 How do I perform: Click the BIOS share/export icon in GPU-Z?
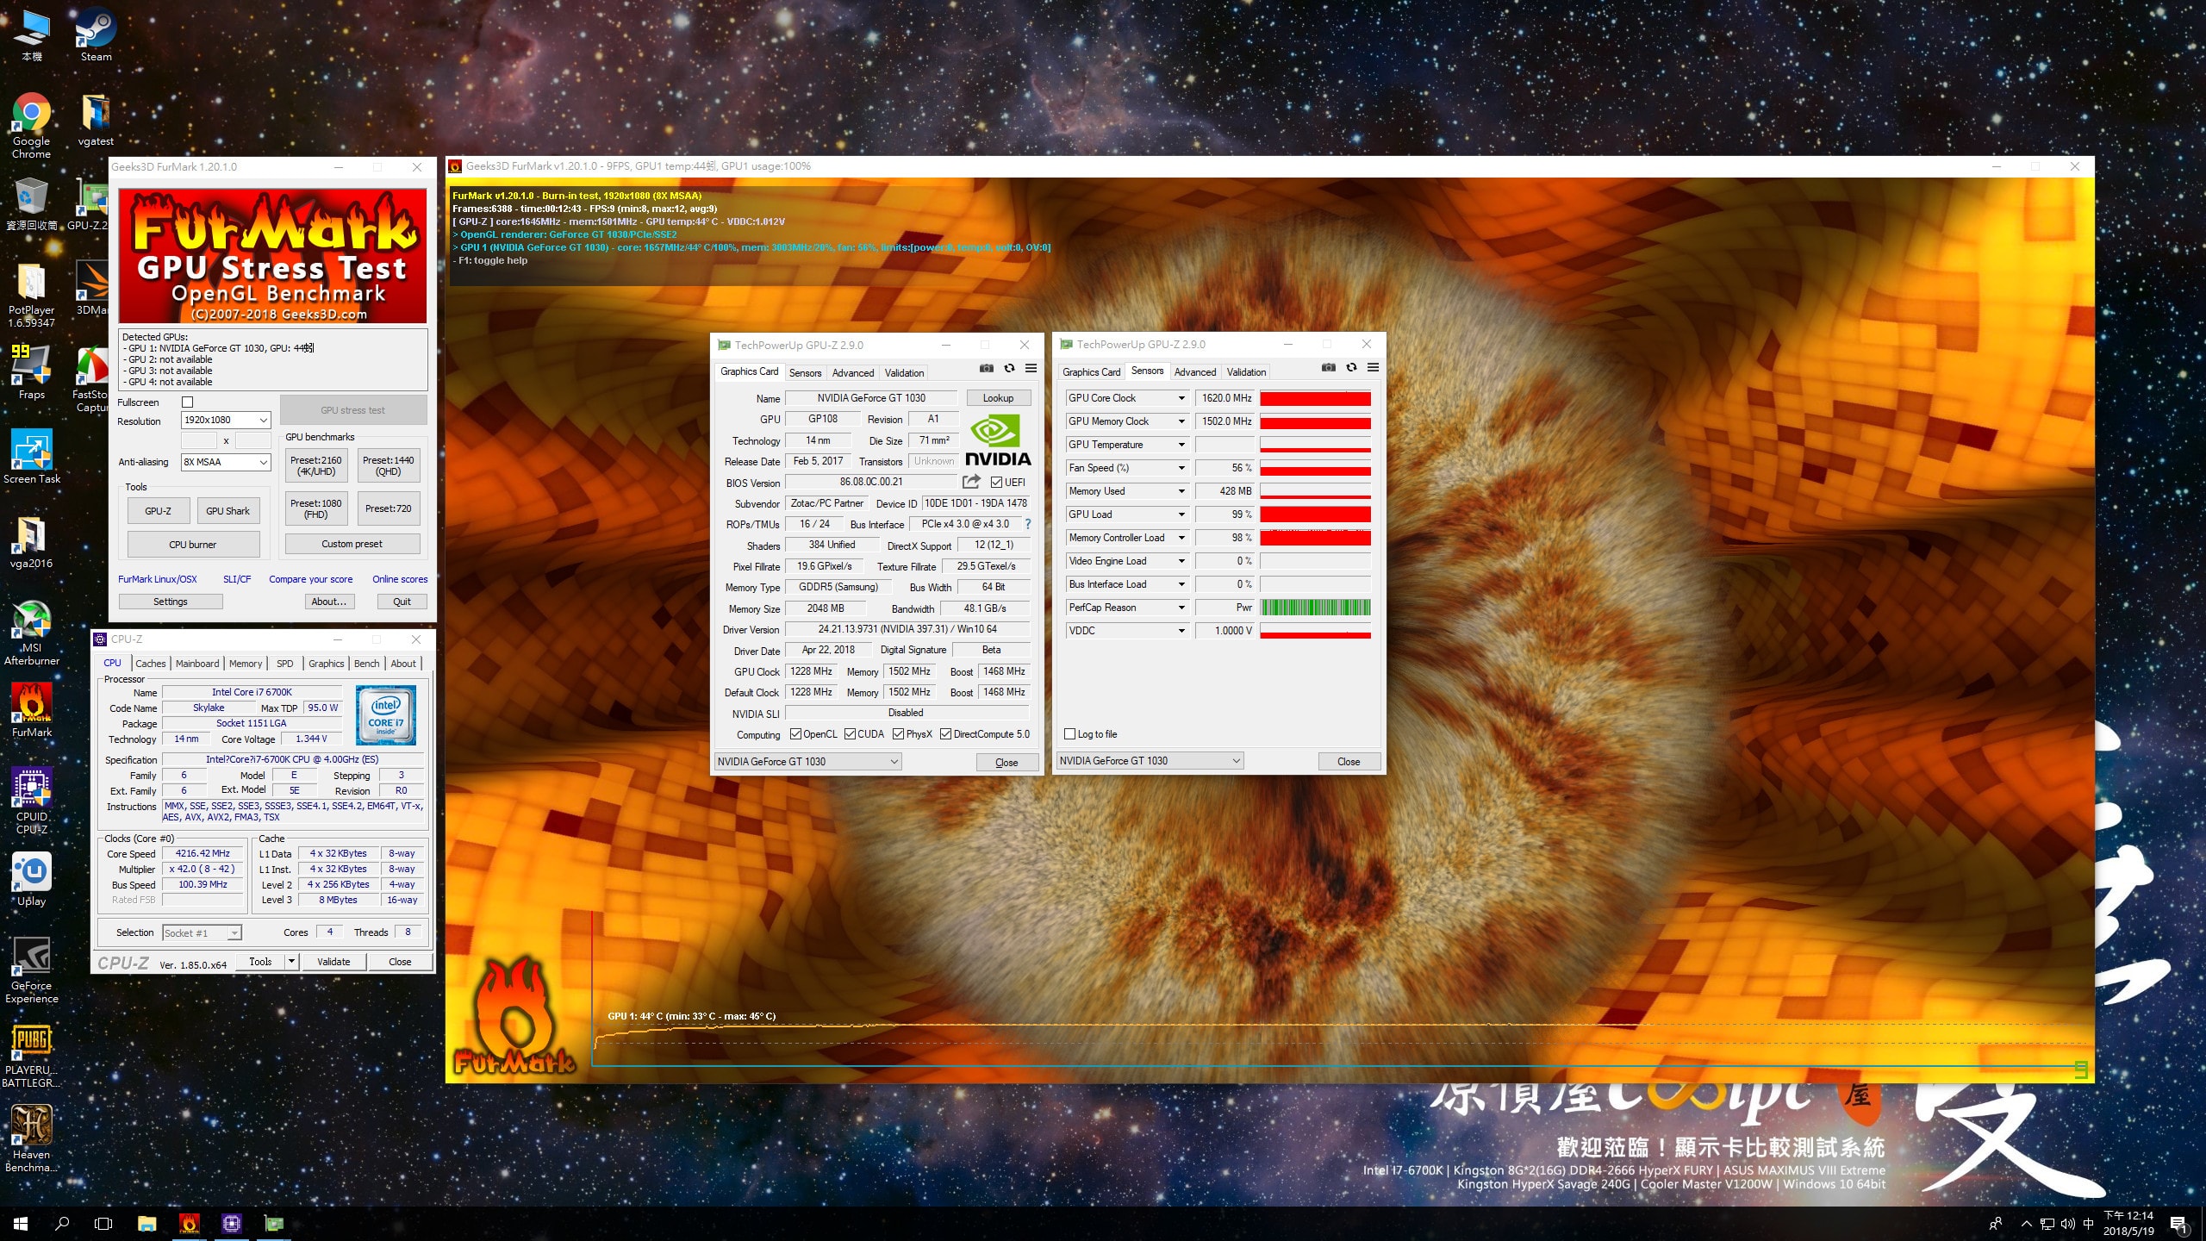972,482
